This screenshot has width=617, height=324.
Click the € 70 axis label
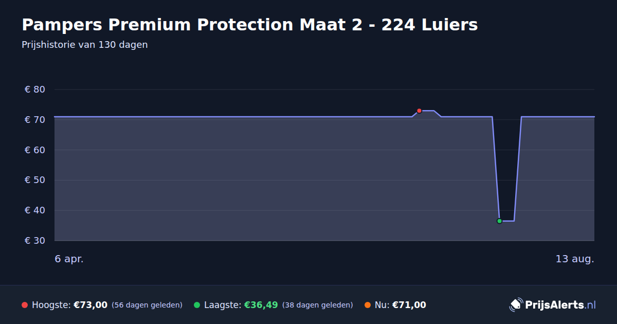point(35,120)
